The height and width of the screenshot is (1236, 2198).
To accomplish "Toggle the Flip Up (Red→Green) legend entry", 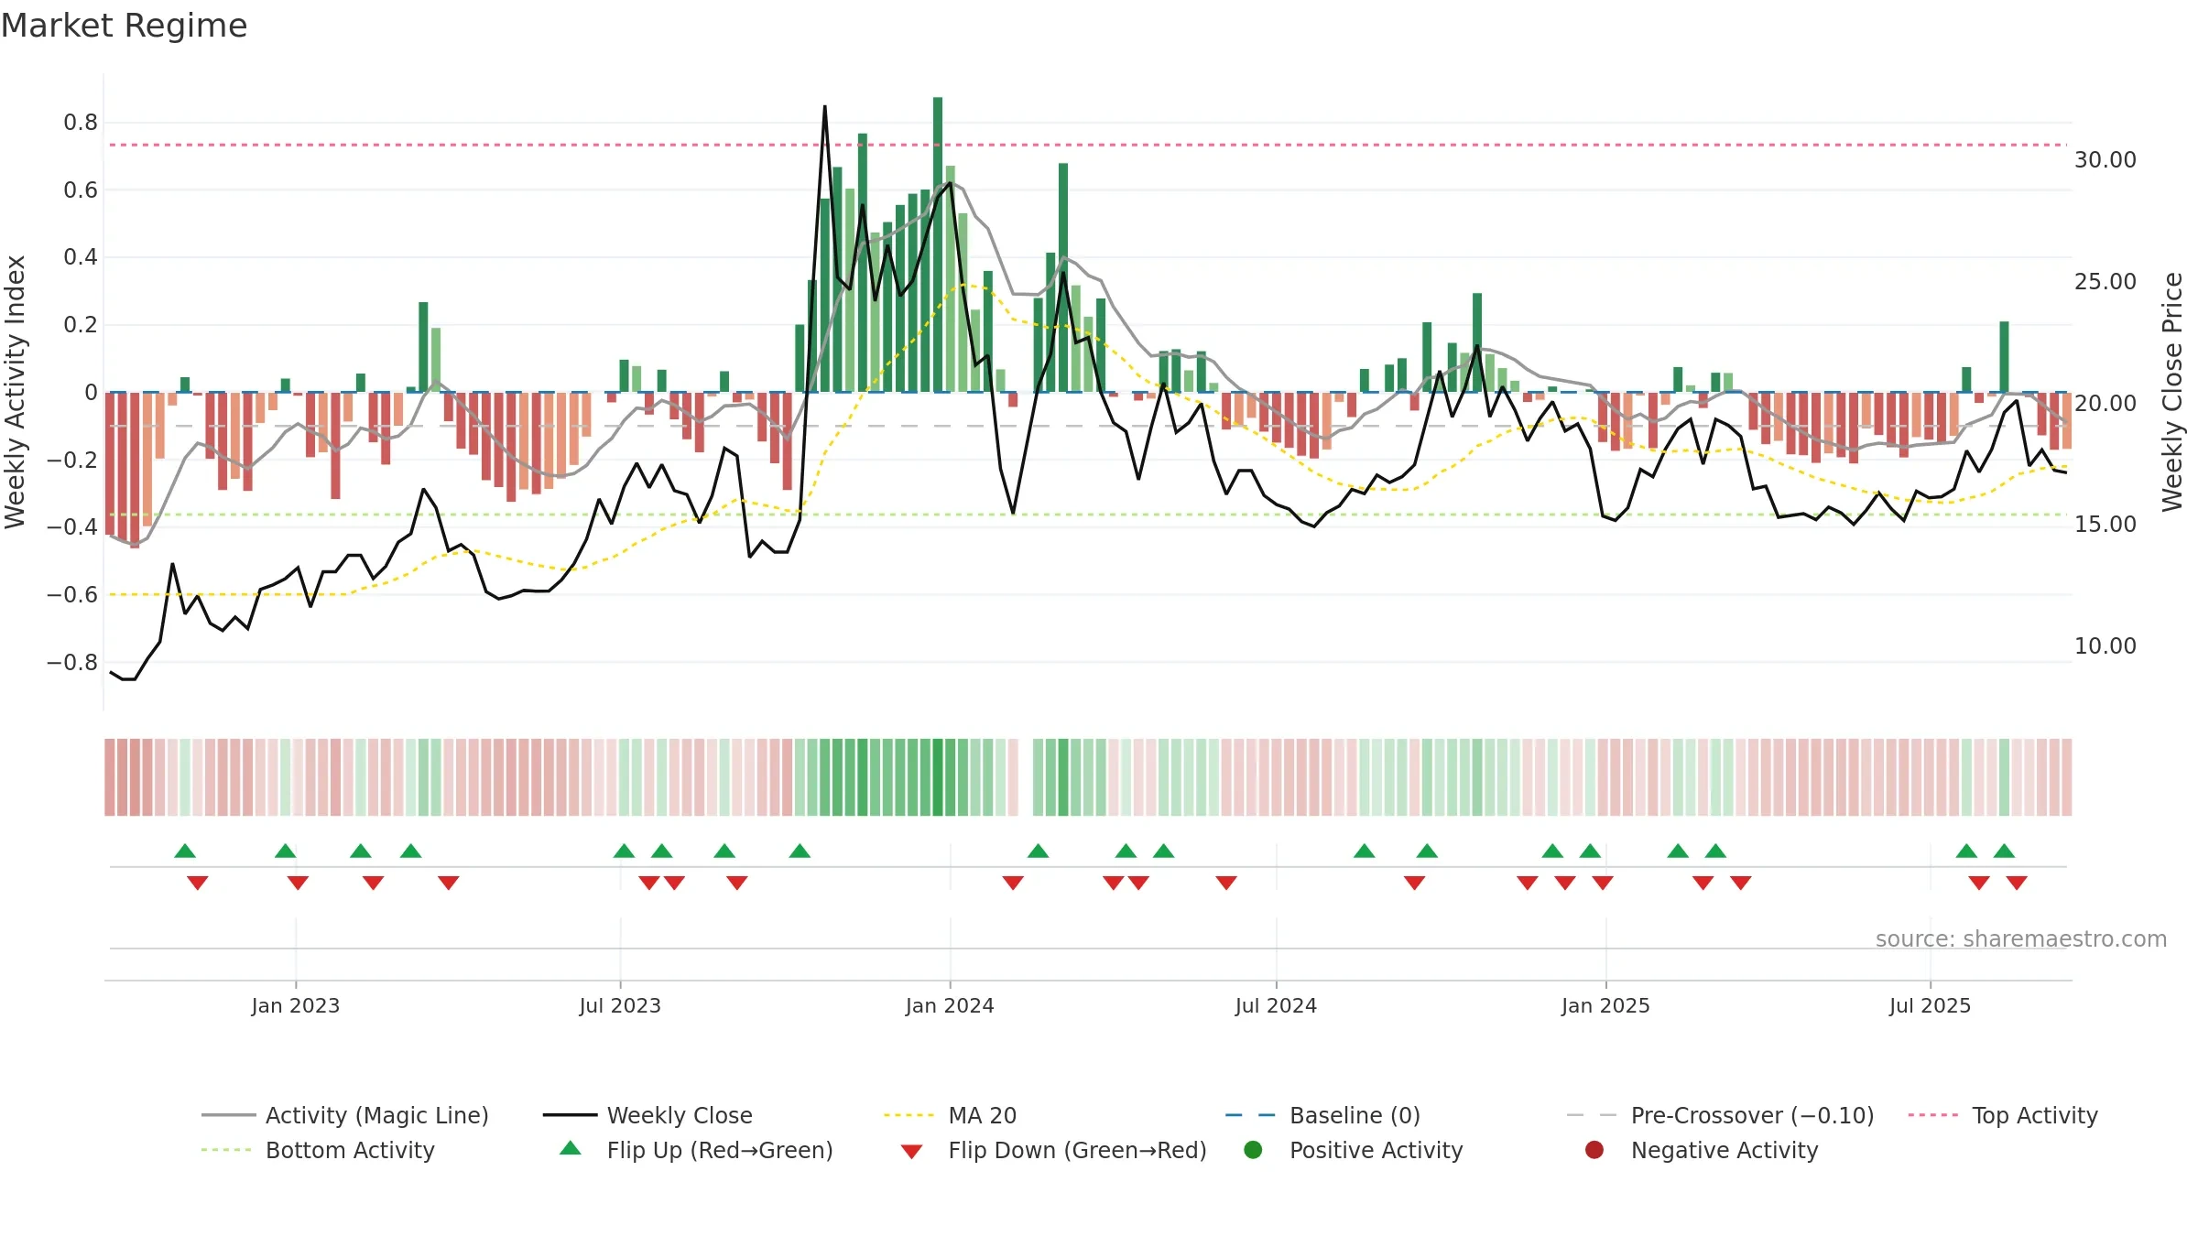I will 696,1150.
